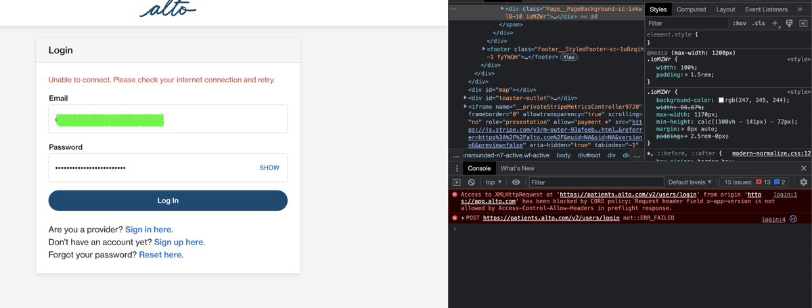Click the red error issues count 13
The image size is (812, 308).
tap(763, 182)
